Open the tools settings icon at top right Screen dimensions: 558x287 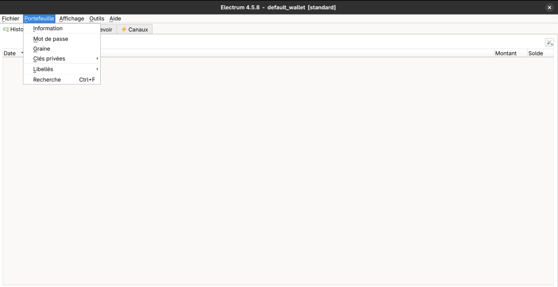549,42
